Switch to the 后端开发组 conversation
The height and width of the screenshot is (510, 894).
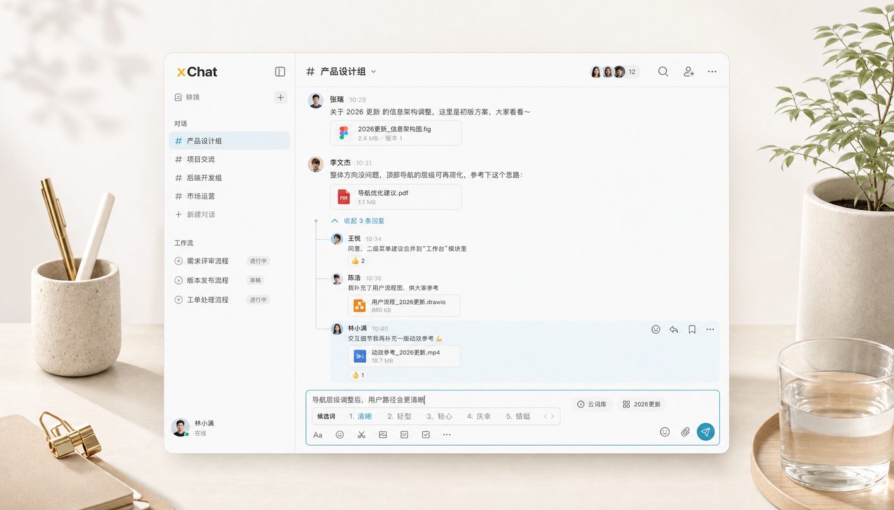click(x=229, y=178)
